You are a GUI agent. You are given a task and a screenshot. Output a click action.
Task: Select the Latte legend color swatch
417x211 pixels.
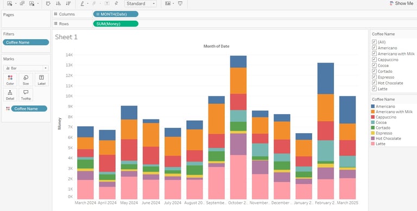pos(373,144)
